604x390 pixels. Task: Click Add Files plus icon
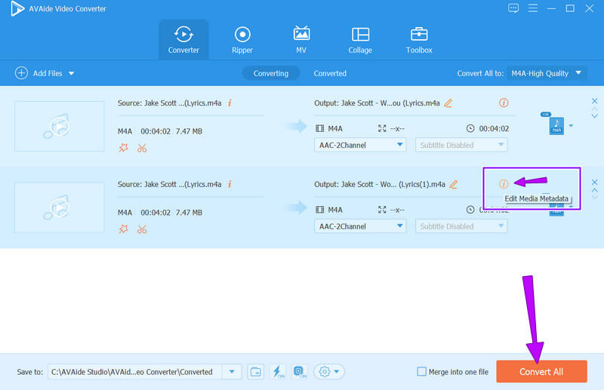pyautogui.click(x=21, y=72)
